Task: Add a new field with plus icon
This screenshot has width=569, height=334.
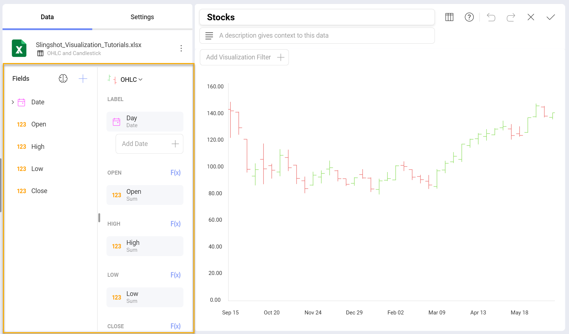Action: [83, 79]
